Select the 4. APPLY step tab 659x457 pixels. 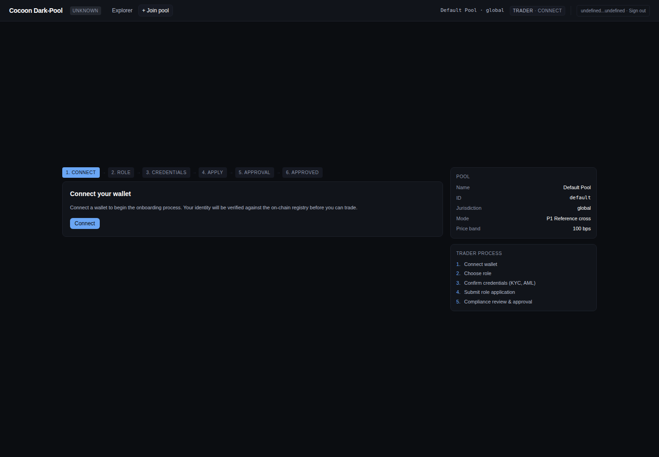212,172
